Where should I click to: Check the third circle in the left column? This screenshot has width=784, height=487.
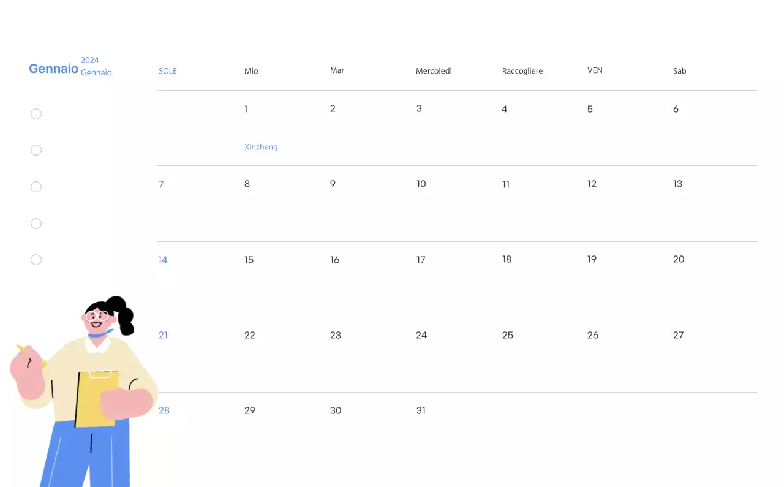point(36,187)
